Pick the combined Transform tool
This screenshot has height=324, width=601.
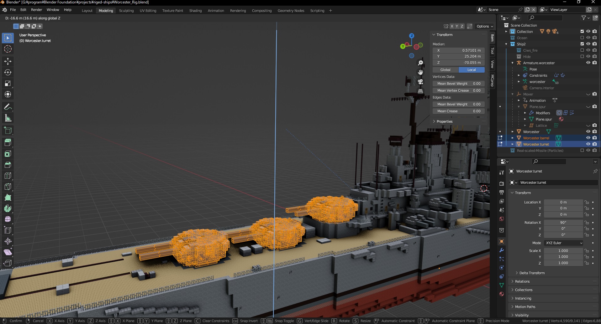tap(8, 94)
